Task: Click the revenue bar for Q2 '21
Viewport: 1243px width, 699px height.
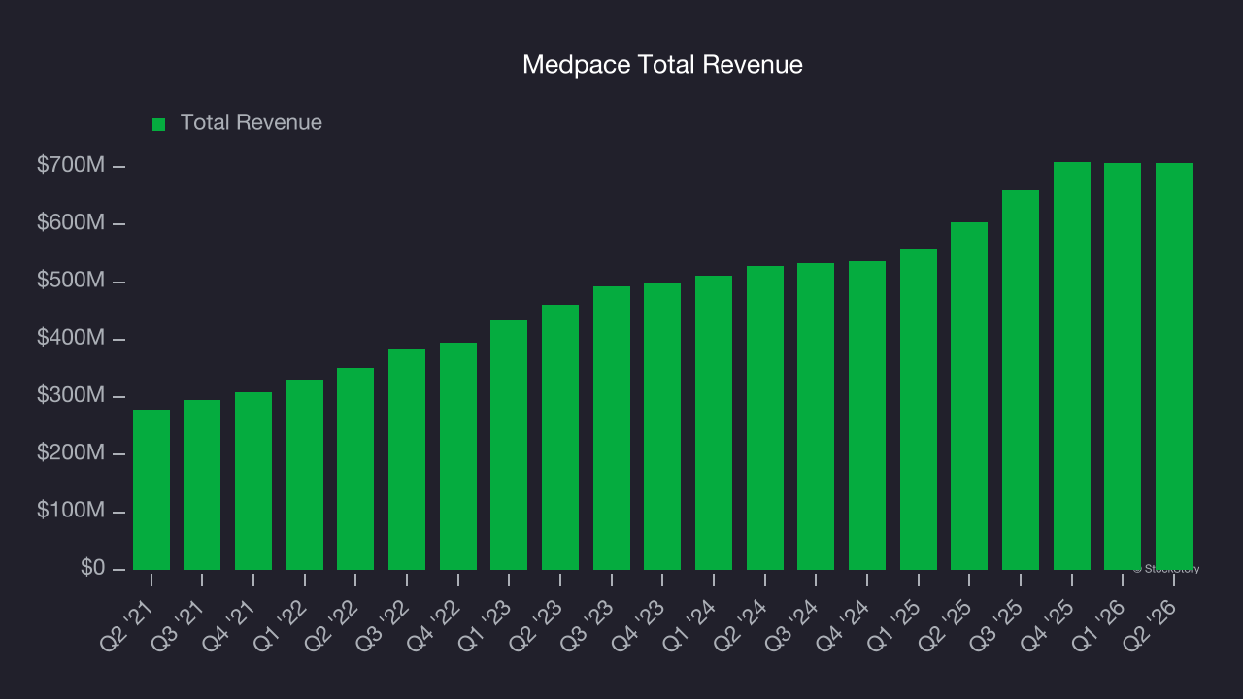Action: click(151, 489)
